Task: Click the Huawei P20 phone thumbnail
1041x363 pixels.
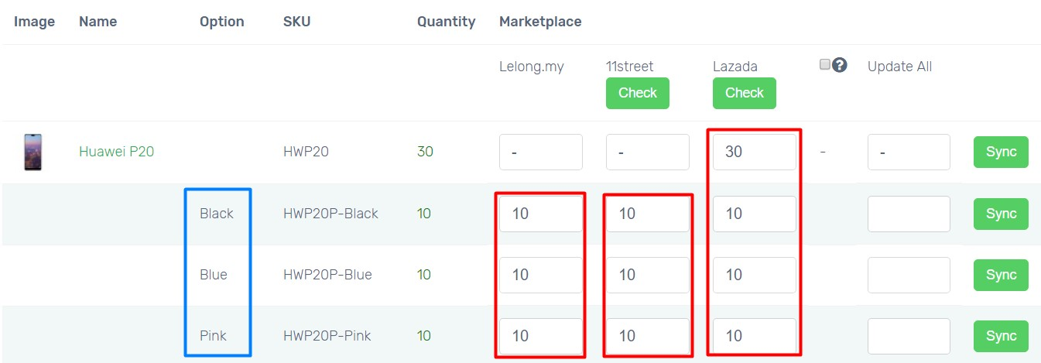Action: pos(33,152)
